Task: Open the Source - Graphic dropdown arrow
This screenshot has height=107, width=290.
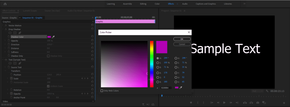Action: pos(20,18)
